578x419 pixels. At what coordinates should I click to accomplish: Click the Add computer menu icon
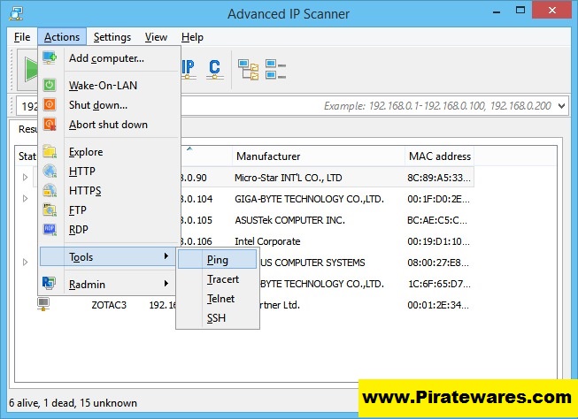pos(50,58)
